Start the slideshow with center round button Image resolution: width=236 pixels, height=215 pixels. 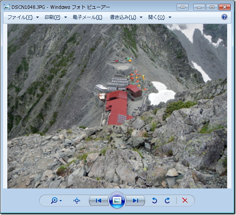click(117, 200)
